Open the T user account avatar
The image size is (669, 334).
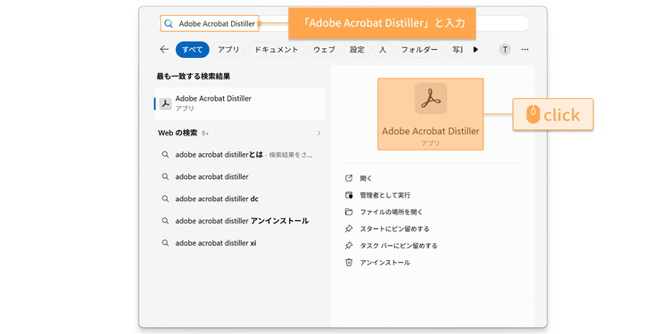[505, 49]
